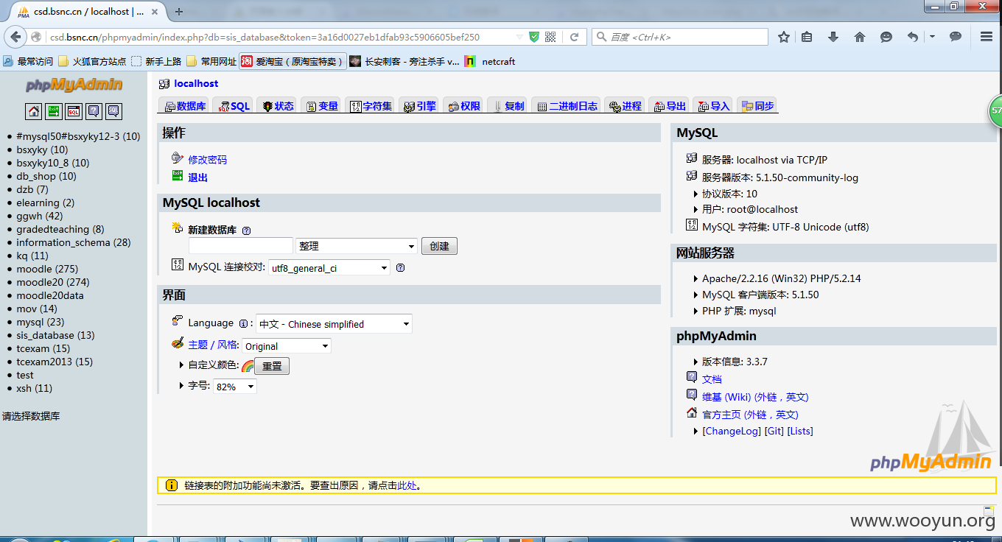This screenshot has width=1002, height=542.
Task: Switch to the SQL tab
Action: [x=234, y=106]
